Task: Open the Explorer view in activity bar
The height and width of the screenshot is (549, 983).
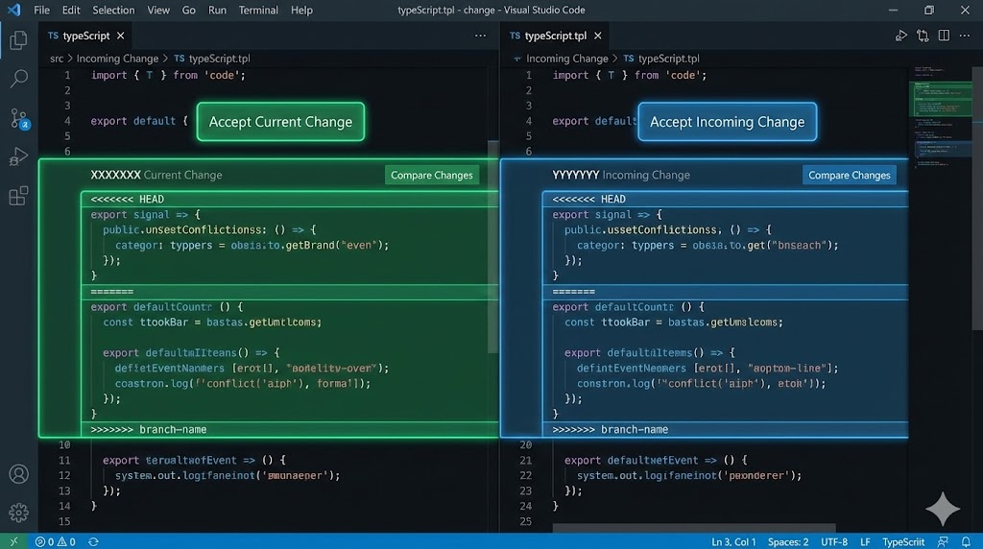Action: (x=18, y=40)
